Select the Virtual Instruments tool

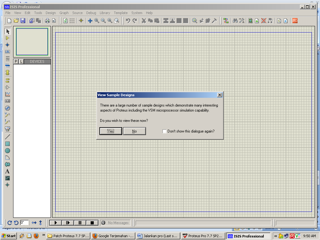7,129
